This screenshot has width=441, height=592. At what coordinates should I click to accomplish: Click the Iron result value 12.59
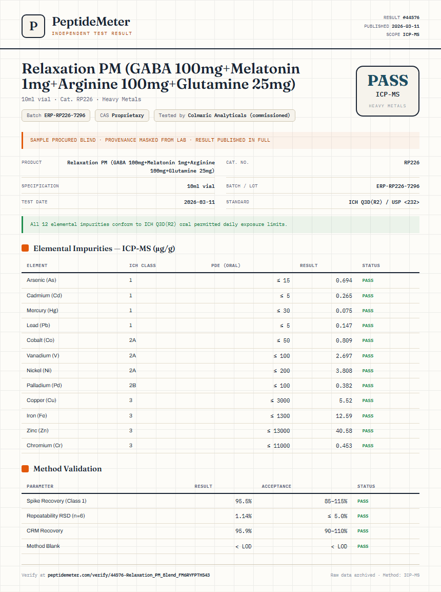tap(344, 416)
